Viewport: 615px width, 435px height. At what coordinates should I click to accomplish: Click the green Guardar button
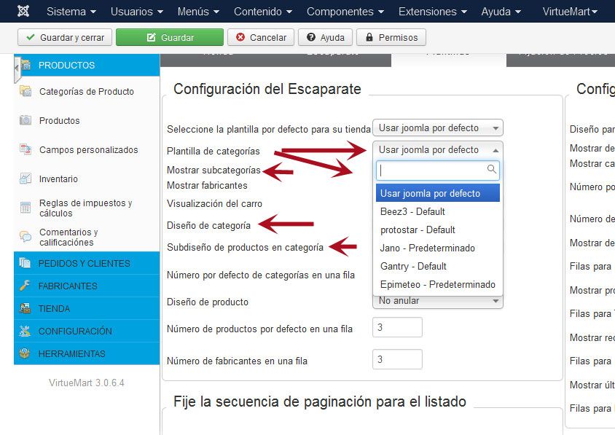[x=170, y=37]
